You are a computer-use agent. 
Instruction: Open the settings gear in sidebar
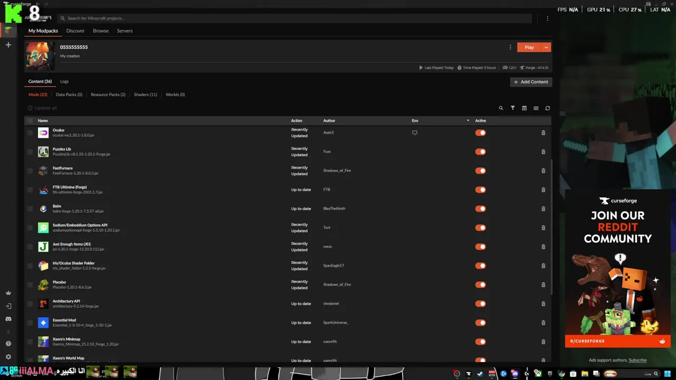pyautogui.click(x=8, y=357)
